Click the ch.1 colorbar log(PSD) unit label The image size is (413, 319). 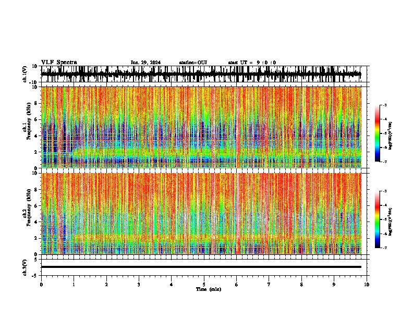click(391, 136)
